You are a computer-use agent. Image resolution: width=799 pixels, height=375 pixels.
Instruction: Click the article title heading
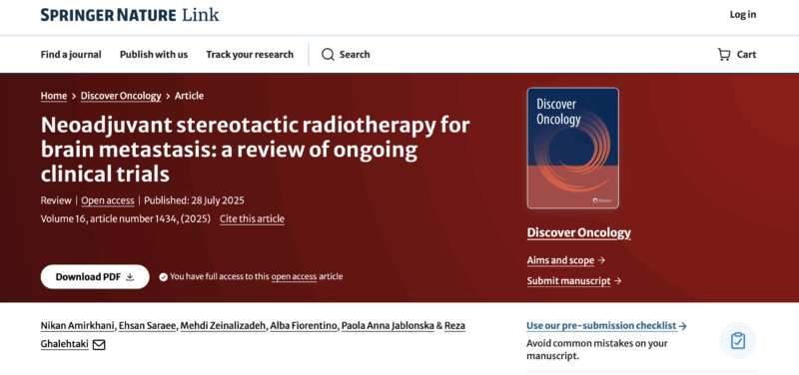coord(255,150)
